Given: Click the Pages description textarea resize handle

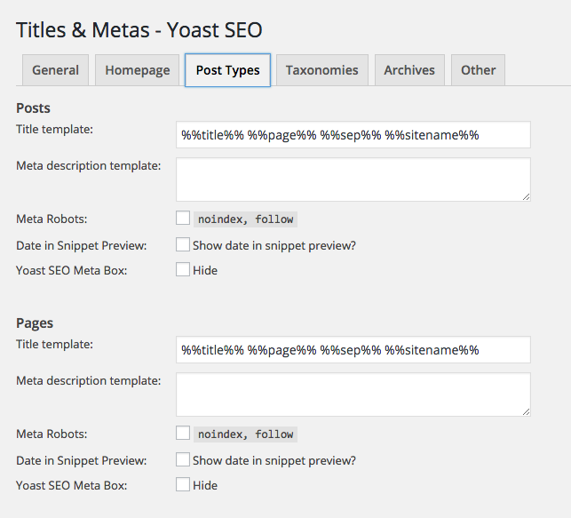Looking at the screenshot, I should coord(527,412).
